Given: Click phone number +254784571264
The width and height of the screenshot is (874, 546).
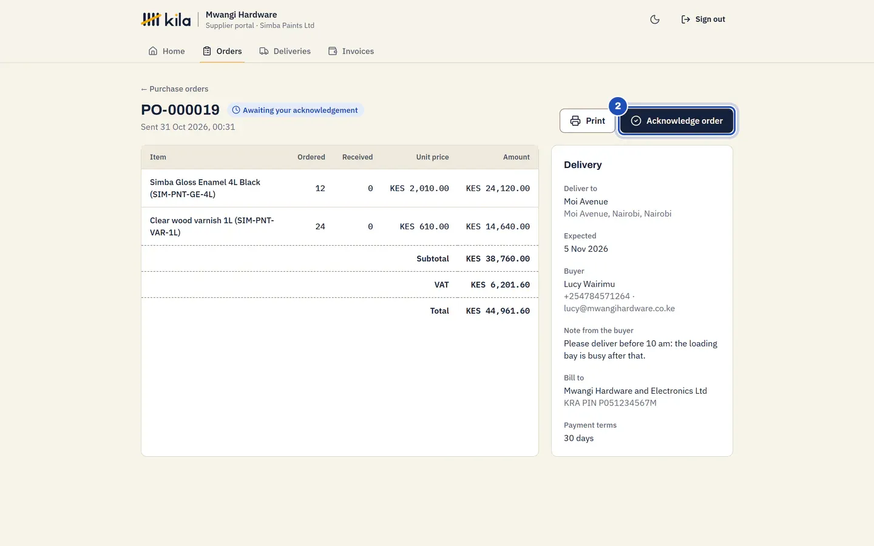Looking at the screenshot, I should click(x=597, y=296).
